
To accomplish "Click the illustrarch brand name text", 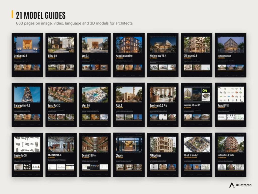I will (244, 185).
